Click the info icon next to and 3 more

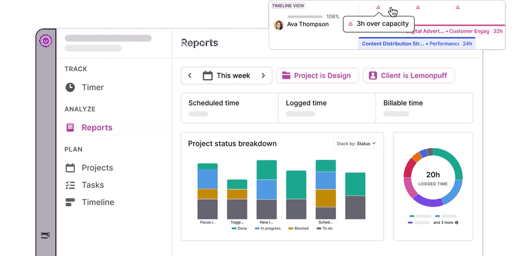456,223
